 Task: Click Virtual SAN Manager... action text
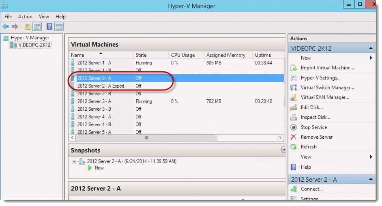coord(325,97)
